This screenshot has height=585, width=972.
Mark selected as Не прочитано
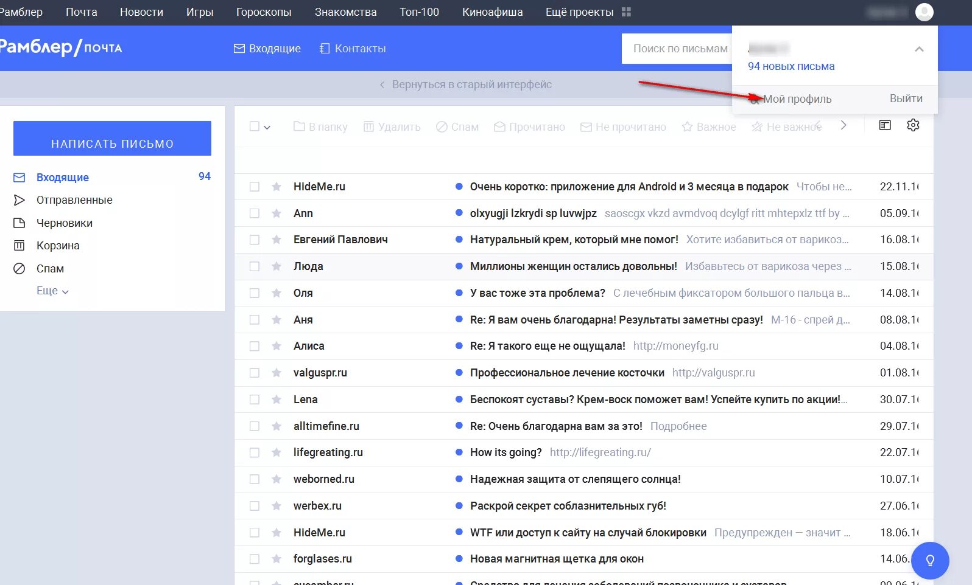click(623, 126)
